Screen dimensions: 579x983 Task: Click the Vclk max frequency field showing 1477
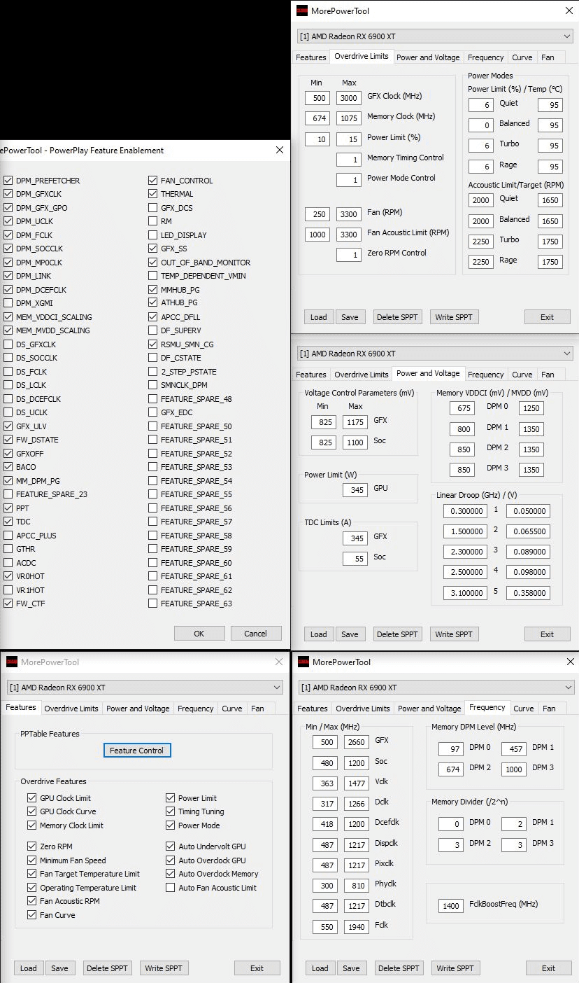click(357, 783)
